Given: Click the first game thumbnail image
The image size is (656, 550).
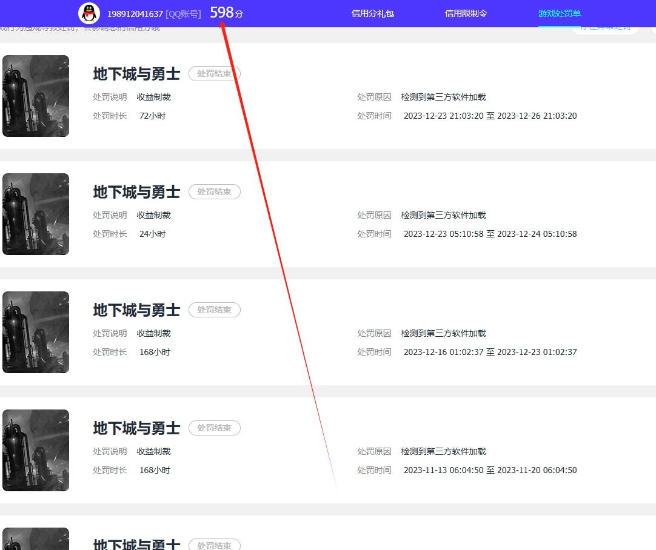Looking at the screenshot, I should 36,96.
